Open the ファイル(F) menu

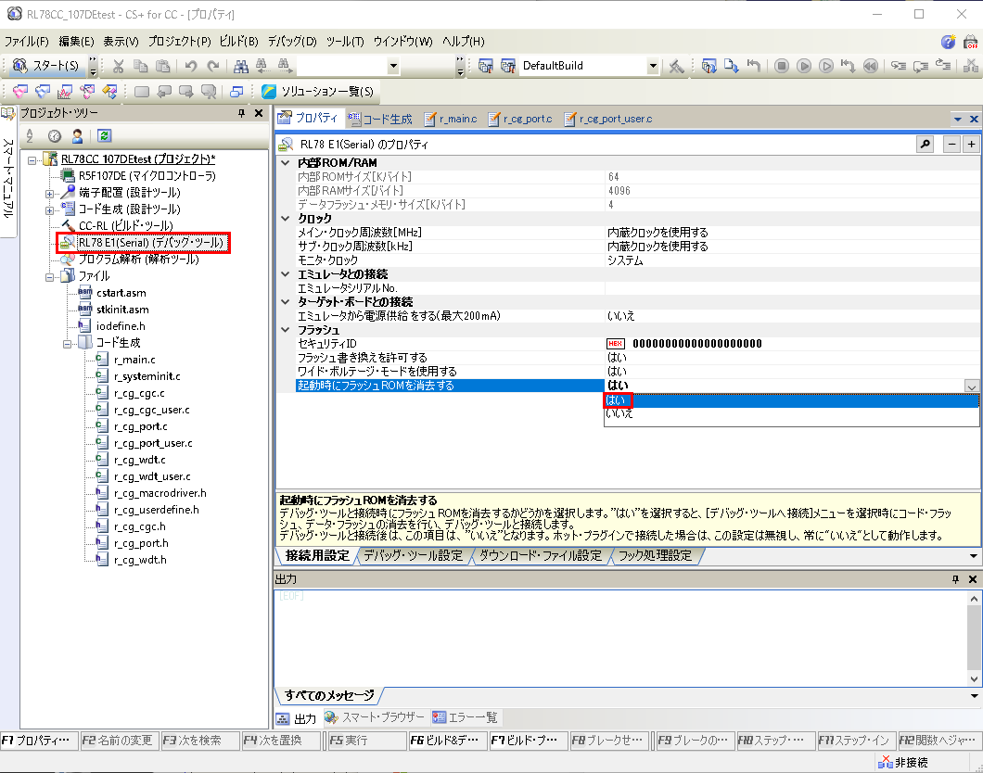pos(26,42)
